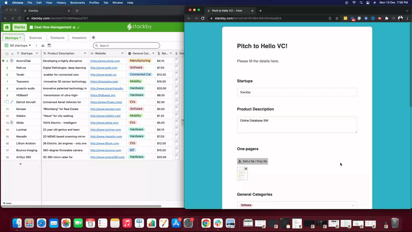Screen dimensions: 412x232
Task: Click the Stacks button
Action: point(19,27)
